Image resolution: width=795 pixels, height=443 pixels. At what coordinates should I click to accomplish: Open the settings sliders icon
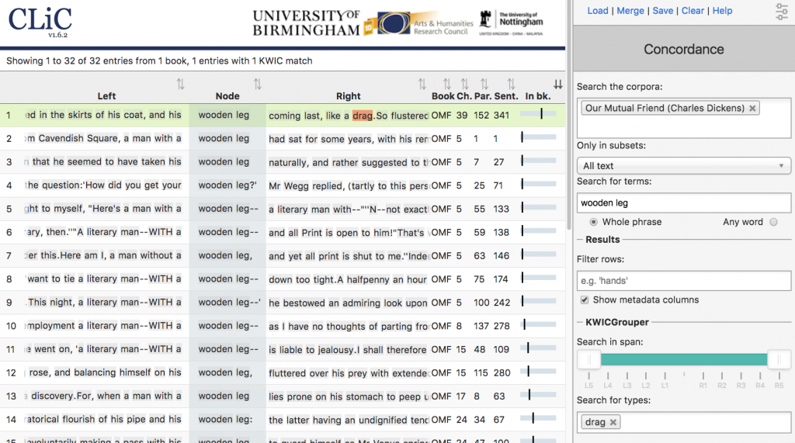[781, 11]
